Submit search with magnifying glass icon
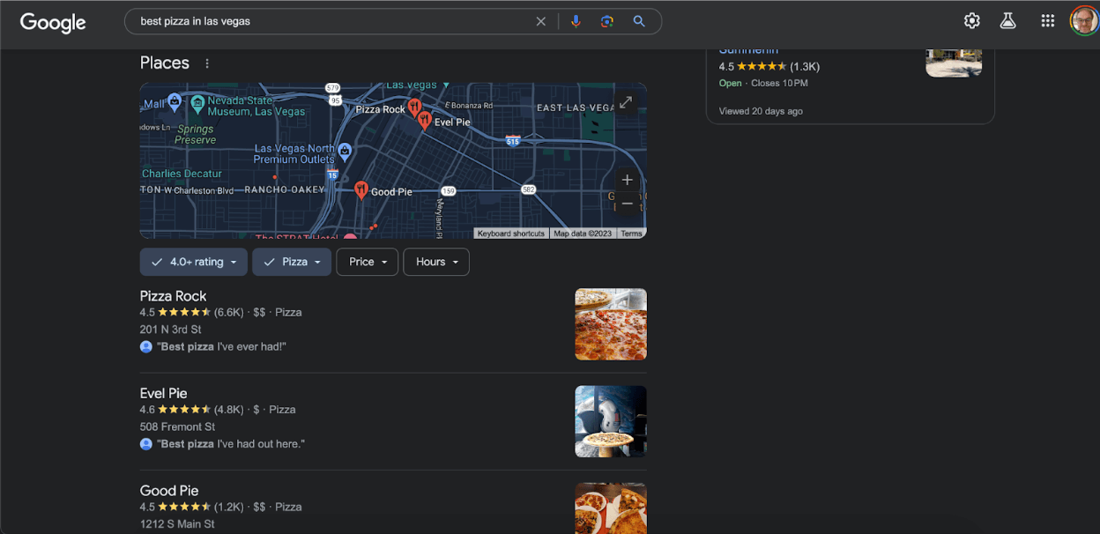Image resolution: width=1100 pixels, height=534 pixels. pos(639,21)
